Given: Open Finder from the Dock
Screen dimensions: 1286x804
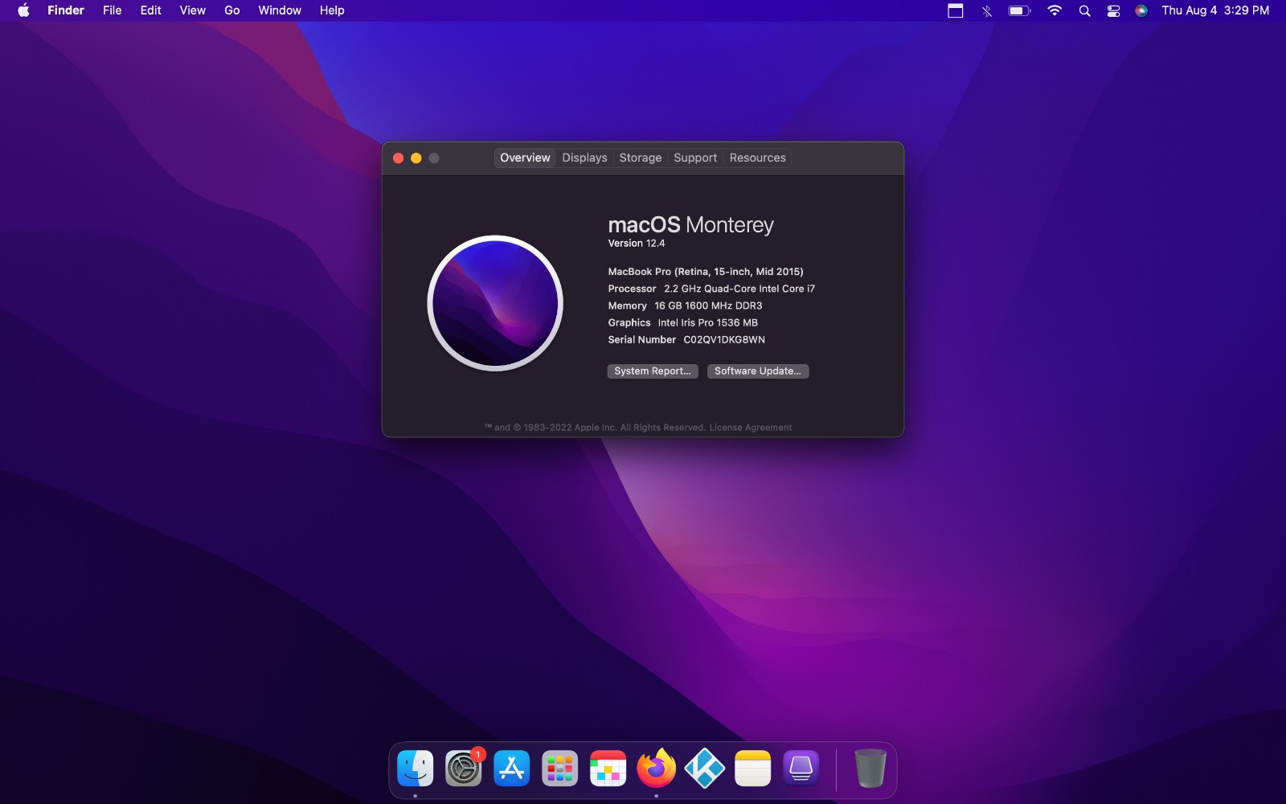Looking at the screenshot, I should (x=416, y=769).
